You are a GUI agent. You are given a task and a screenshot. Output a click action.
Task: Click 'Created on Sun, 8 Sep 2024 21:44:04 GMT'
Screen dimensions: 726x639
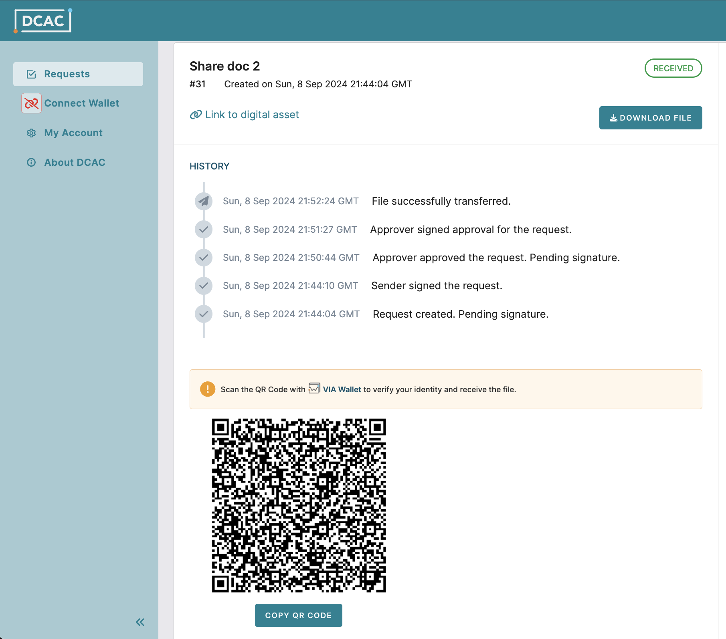[x=318, y=84]
